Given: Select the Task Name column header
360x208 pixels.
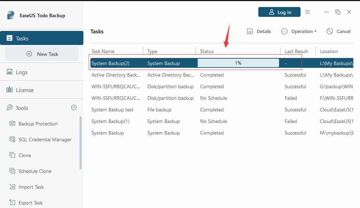Looking at the screenshot, I should pos(103,51).
